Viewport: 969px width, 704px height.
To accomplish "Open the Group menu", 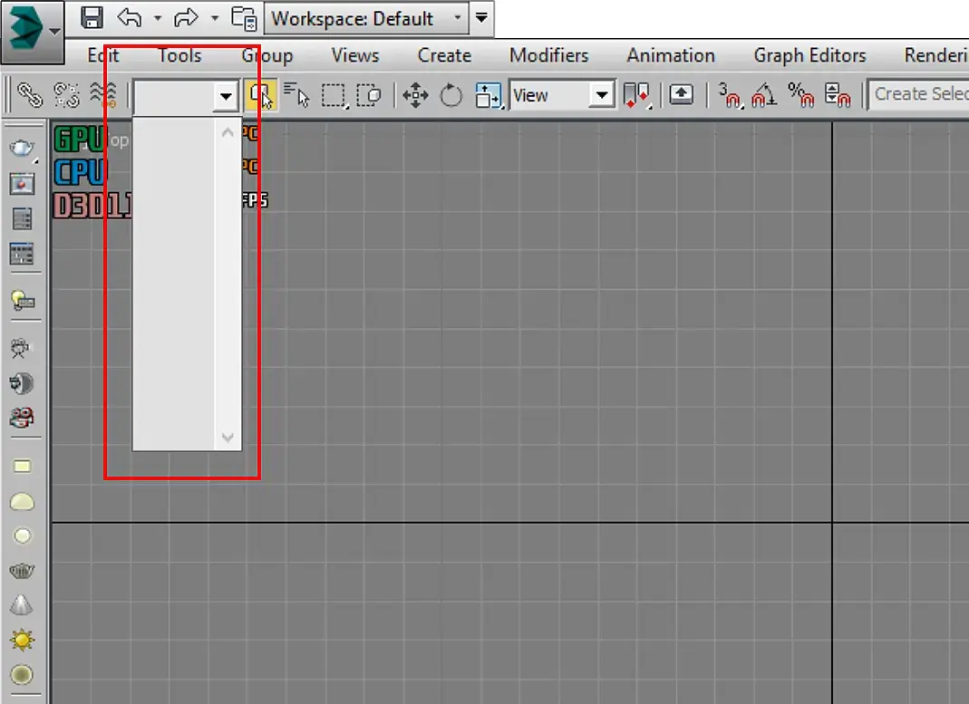I will (267, 55).
